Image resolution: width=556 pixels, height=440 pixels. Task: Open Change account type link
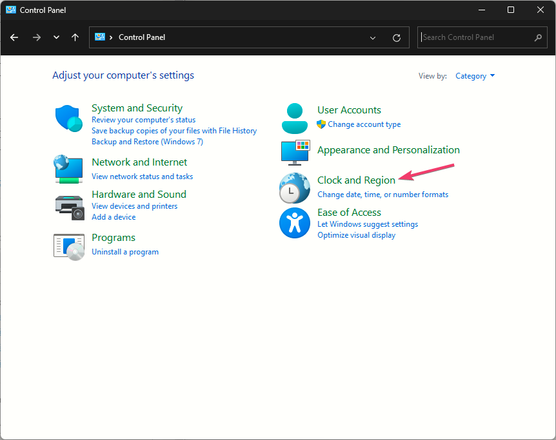[364, 124]
